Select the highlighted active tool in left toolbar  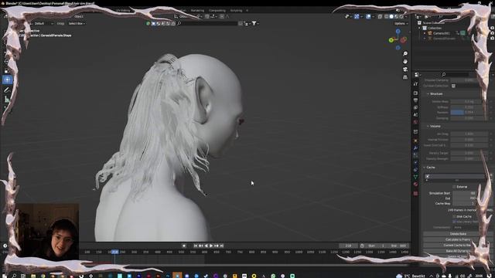[x=7, y=80]
